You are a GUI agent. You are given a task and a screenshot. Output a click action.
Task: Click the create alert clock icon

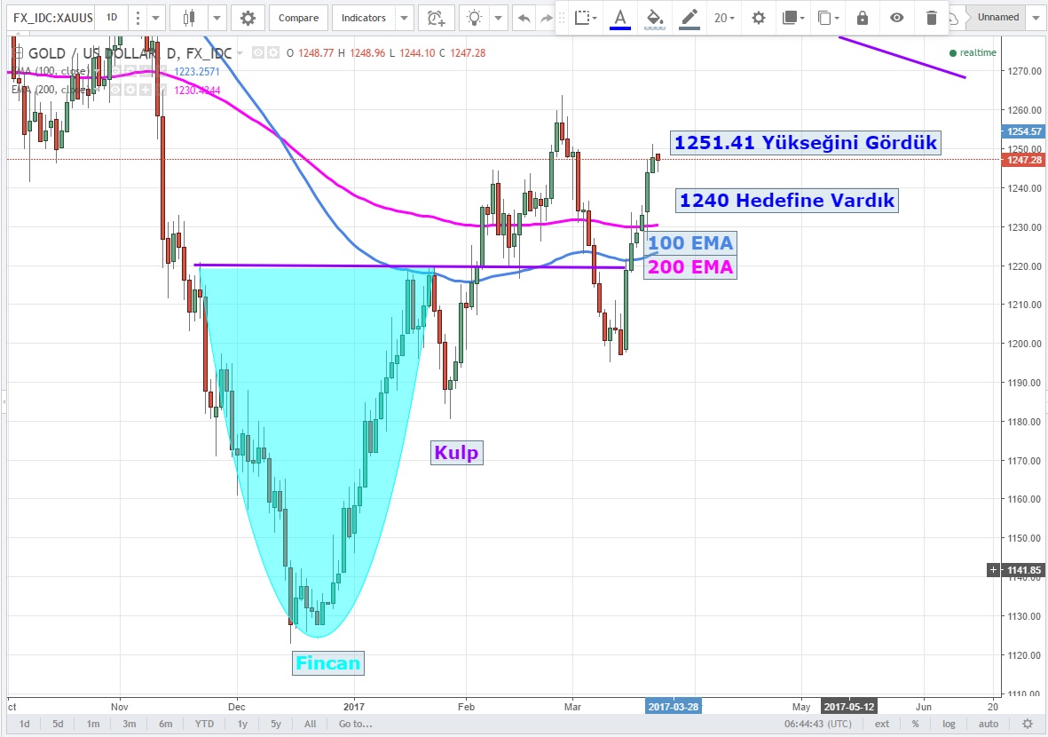(x=435, y=18)
